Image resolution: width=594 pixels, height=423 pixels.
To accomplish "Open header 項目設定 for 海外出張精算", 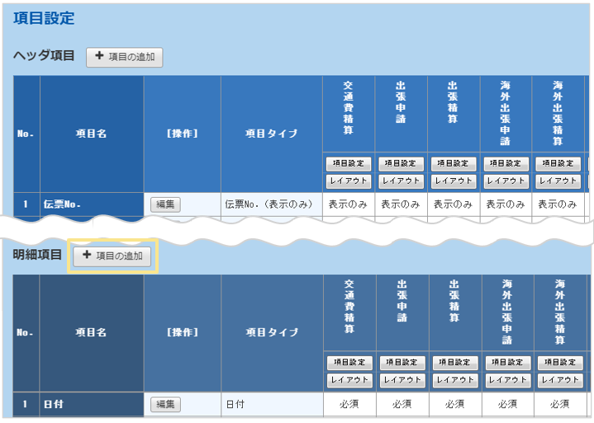I will (x=558, y=163).
